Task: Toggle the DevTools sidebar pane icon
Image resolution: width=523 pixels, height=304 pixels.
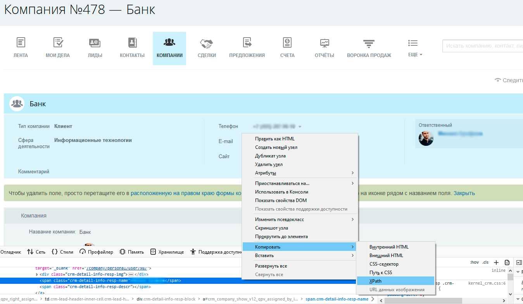Action: click(x=519, y=263)
